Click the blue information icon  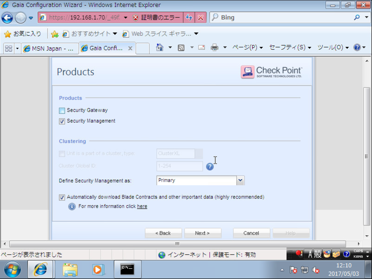click(x=72, y=206)
